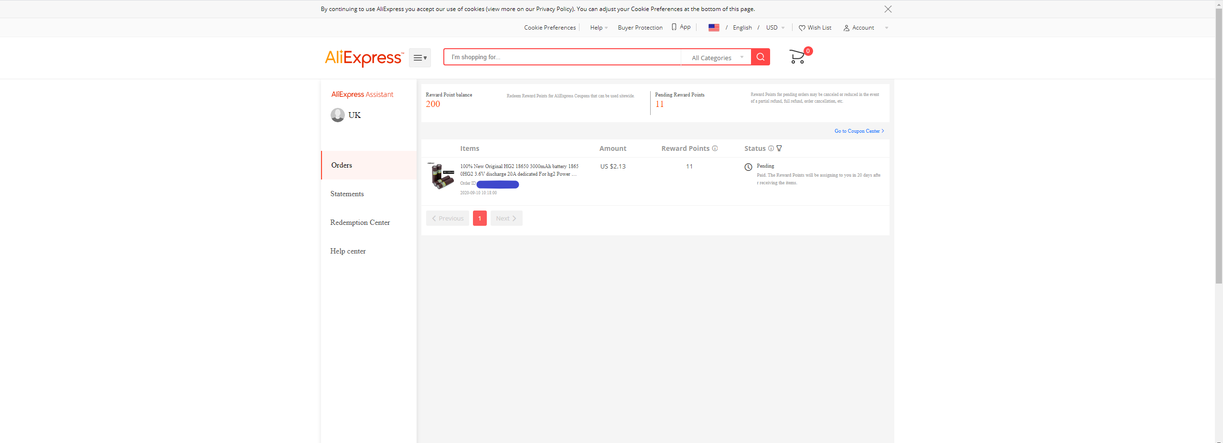This screenshot has height=443, width=1223.
Task: Click the US $2.13 order amount
Action: [613, 166]
